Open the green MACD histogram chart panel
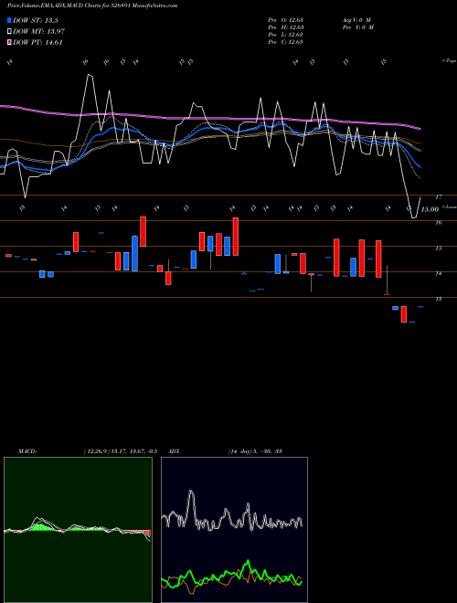Screen dimensions: 457x603 coord(78,530)
